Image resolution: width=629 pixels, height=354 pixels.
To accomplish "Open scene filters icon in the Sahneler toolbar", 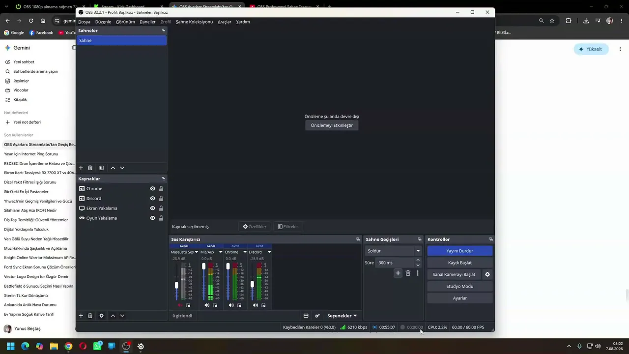I will [101, 168].
